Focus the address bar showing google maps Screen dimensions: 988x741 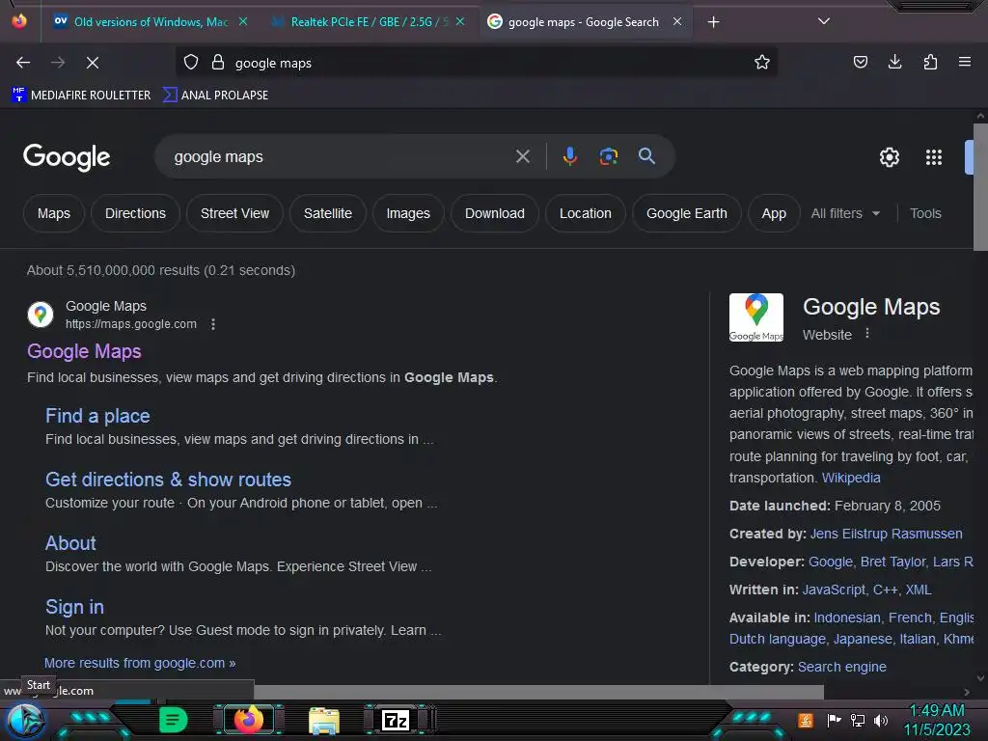coord(491,63)
